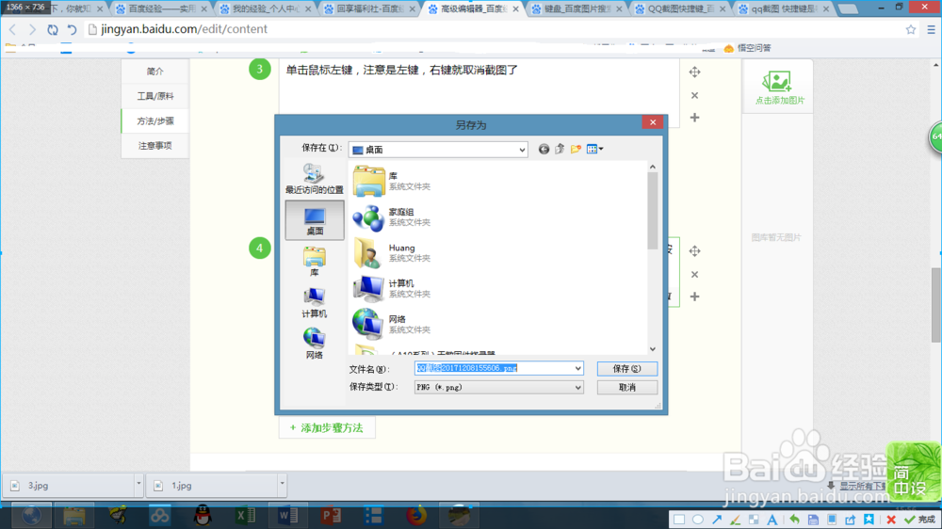This screenshot has height=529, width=942.
Task: Click the floppy-disk save icon in screenshot toolbar
Action: coord(813,520)
